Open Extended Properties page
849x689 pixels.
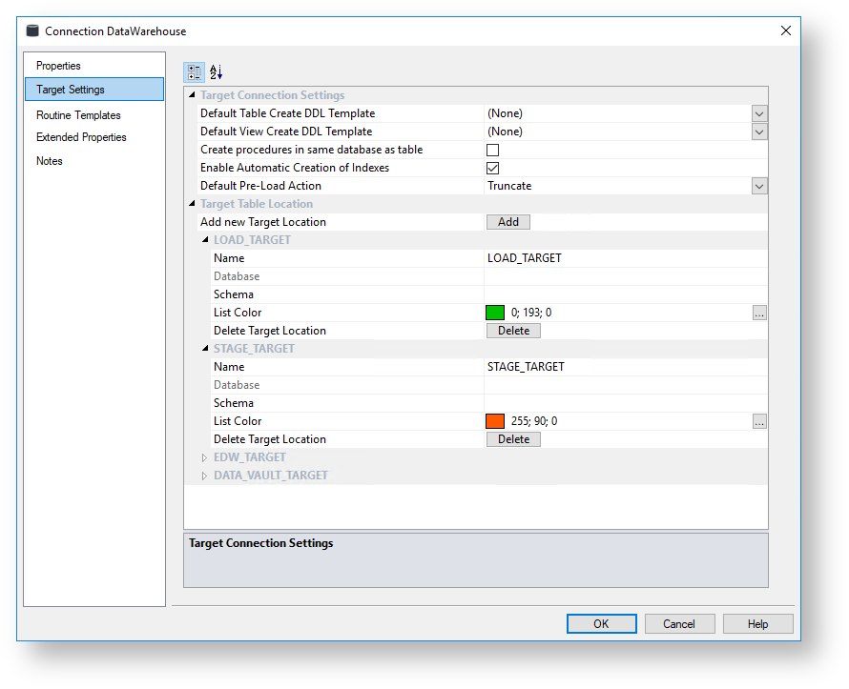click(81, 137)
